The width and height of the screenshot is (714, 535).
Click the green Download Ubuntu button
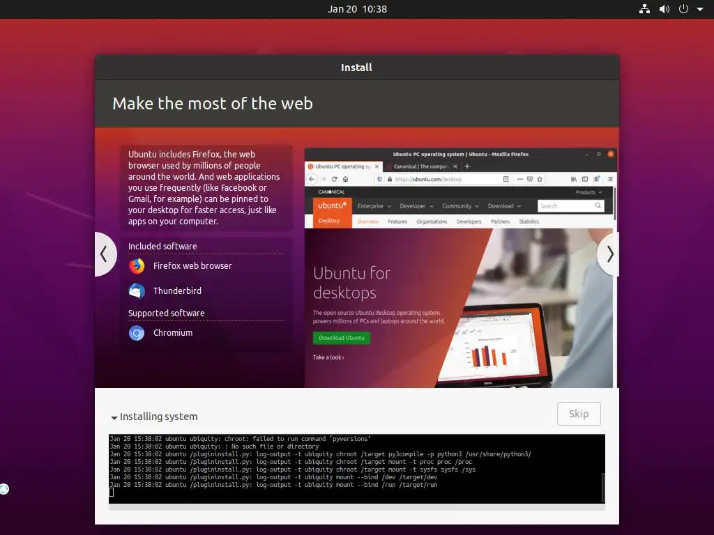[342, 338]
